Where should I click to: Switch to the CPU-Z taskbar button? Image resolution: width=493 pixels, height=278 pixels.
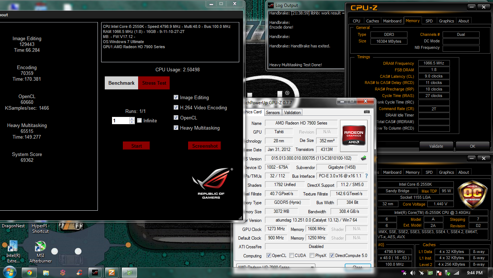tap(112, 273)
